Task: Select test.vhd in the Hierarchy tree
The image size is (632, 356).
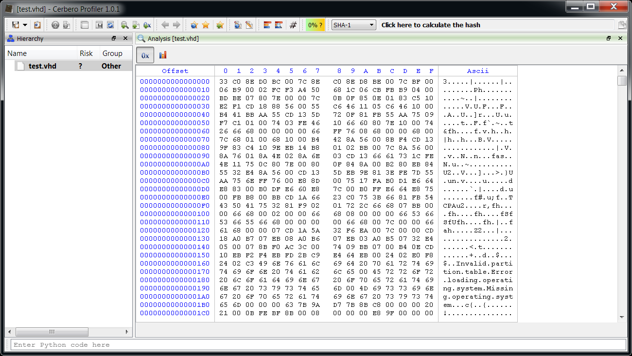Action: (42, 66)
